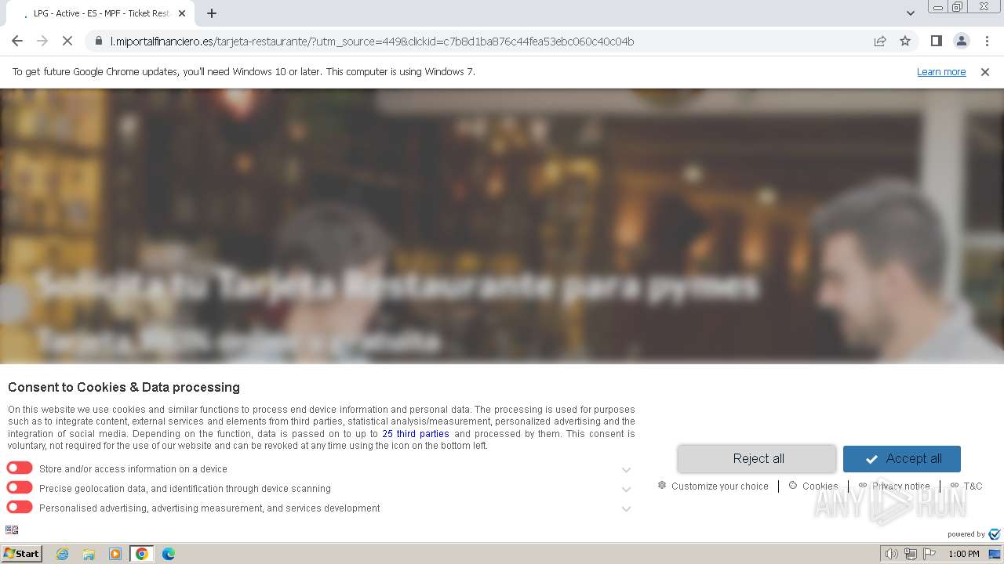Share this page icon
The height and width of the screenshot is (564, 1004).
[880, 42]
